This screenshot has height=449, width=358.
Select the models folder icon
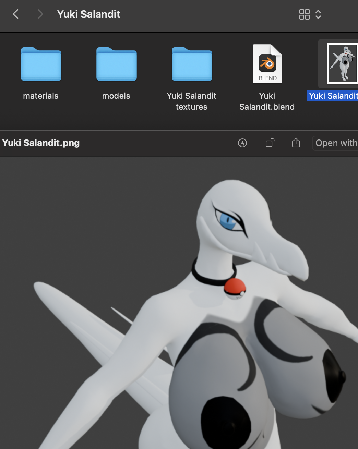point(117,64)
